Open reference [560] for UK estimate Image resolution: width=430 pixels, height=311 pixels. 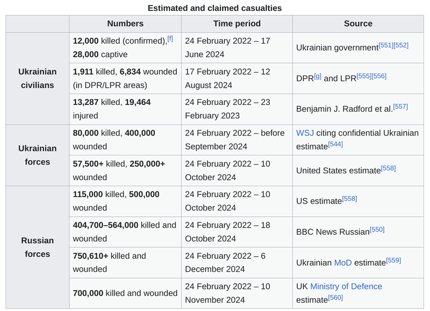click(x=335, y=298)
